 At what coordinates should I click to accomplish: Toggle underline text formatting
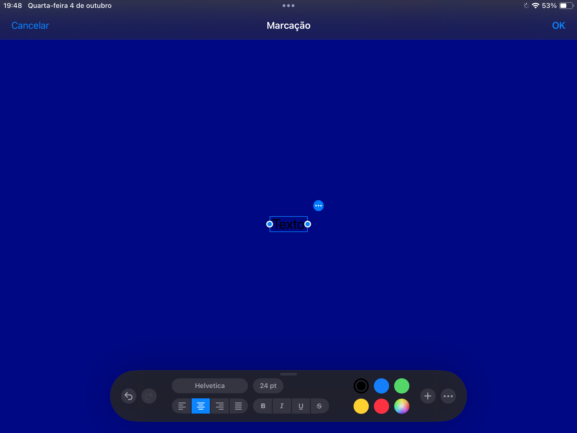301,406
